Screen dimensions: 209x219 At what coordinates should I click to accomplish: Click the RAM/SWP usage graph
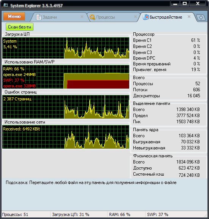[x=66, y=77]
